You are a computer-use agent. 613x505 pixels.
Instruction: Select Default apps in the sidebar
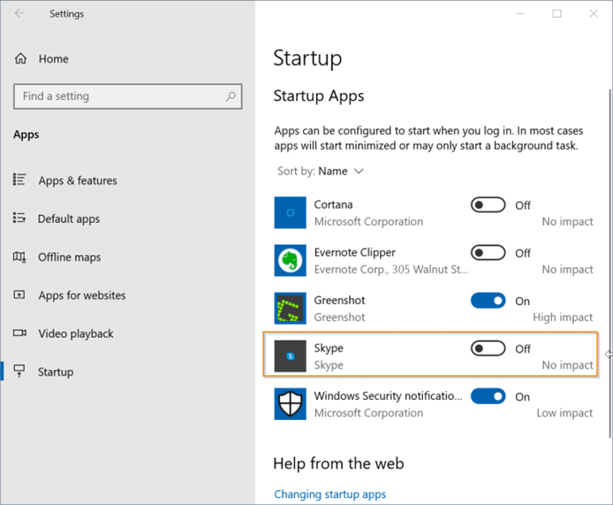click(69, 218)
